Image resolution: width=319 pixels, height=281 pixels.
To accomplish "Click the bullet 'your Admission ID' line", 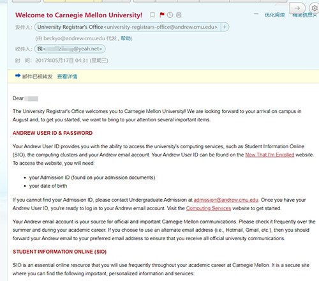I will tap(92, 178).
